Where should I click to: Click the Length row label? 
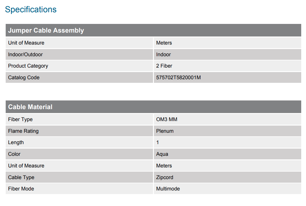(x=16, y=143)
